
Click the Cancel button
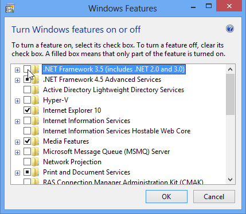214,196
